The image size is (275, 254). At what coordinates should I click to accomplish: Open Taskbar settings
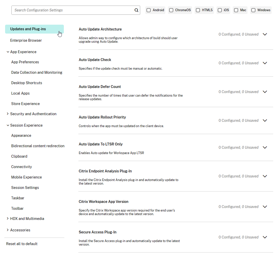pyautogui.click(x=18, y=198)
